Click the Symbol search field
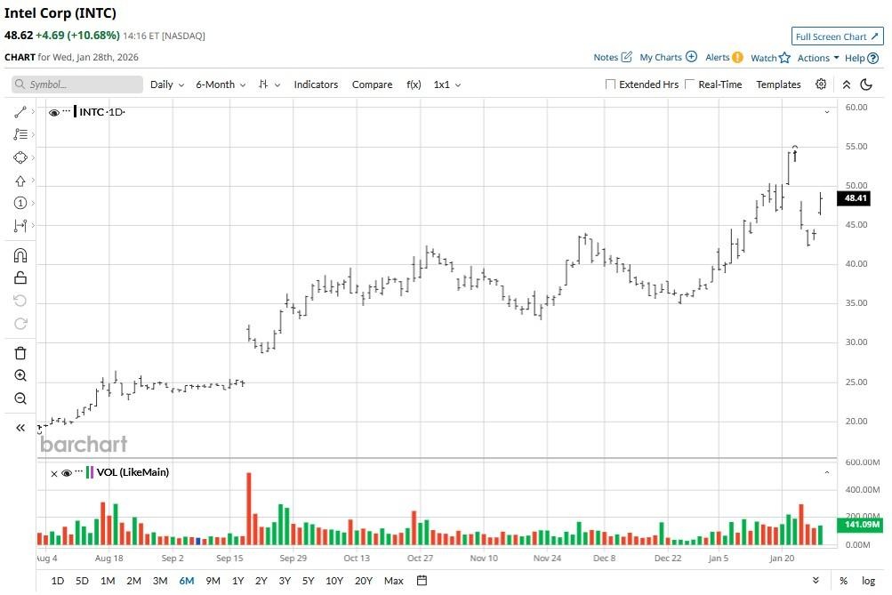Viewport: 892px width, 595px height. click(77, 84)
